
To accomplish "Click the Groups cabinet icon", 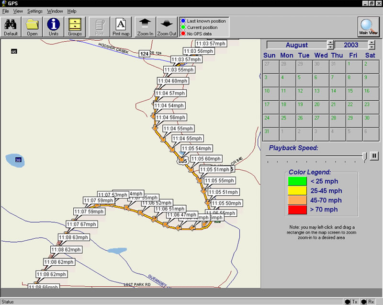I will pyautogui.click(x=75, y=27).
